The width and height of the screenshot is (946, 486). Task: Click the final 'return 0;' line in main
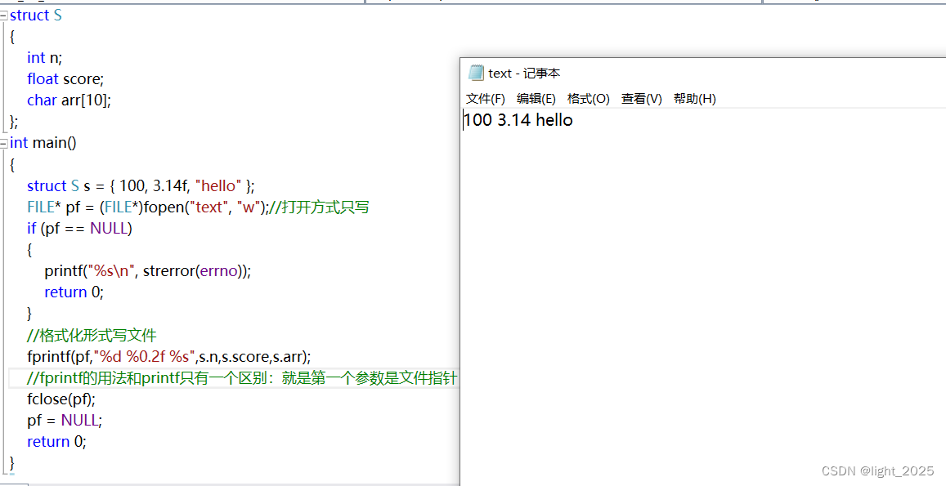[x=56, y=441]
